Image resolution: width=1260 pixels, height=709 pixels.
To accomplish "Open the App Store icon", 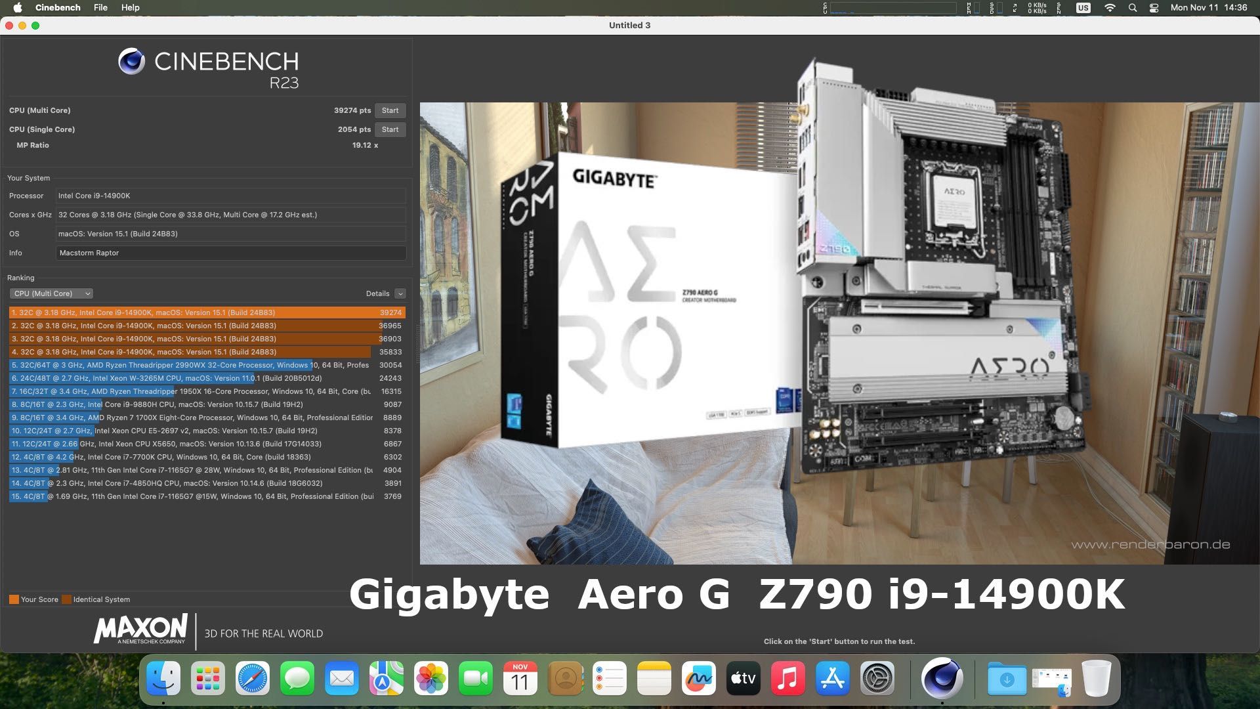I will [833, 678].
